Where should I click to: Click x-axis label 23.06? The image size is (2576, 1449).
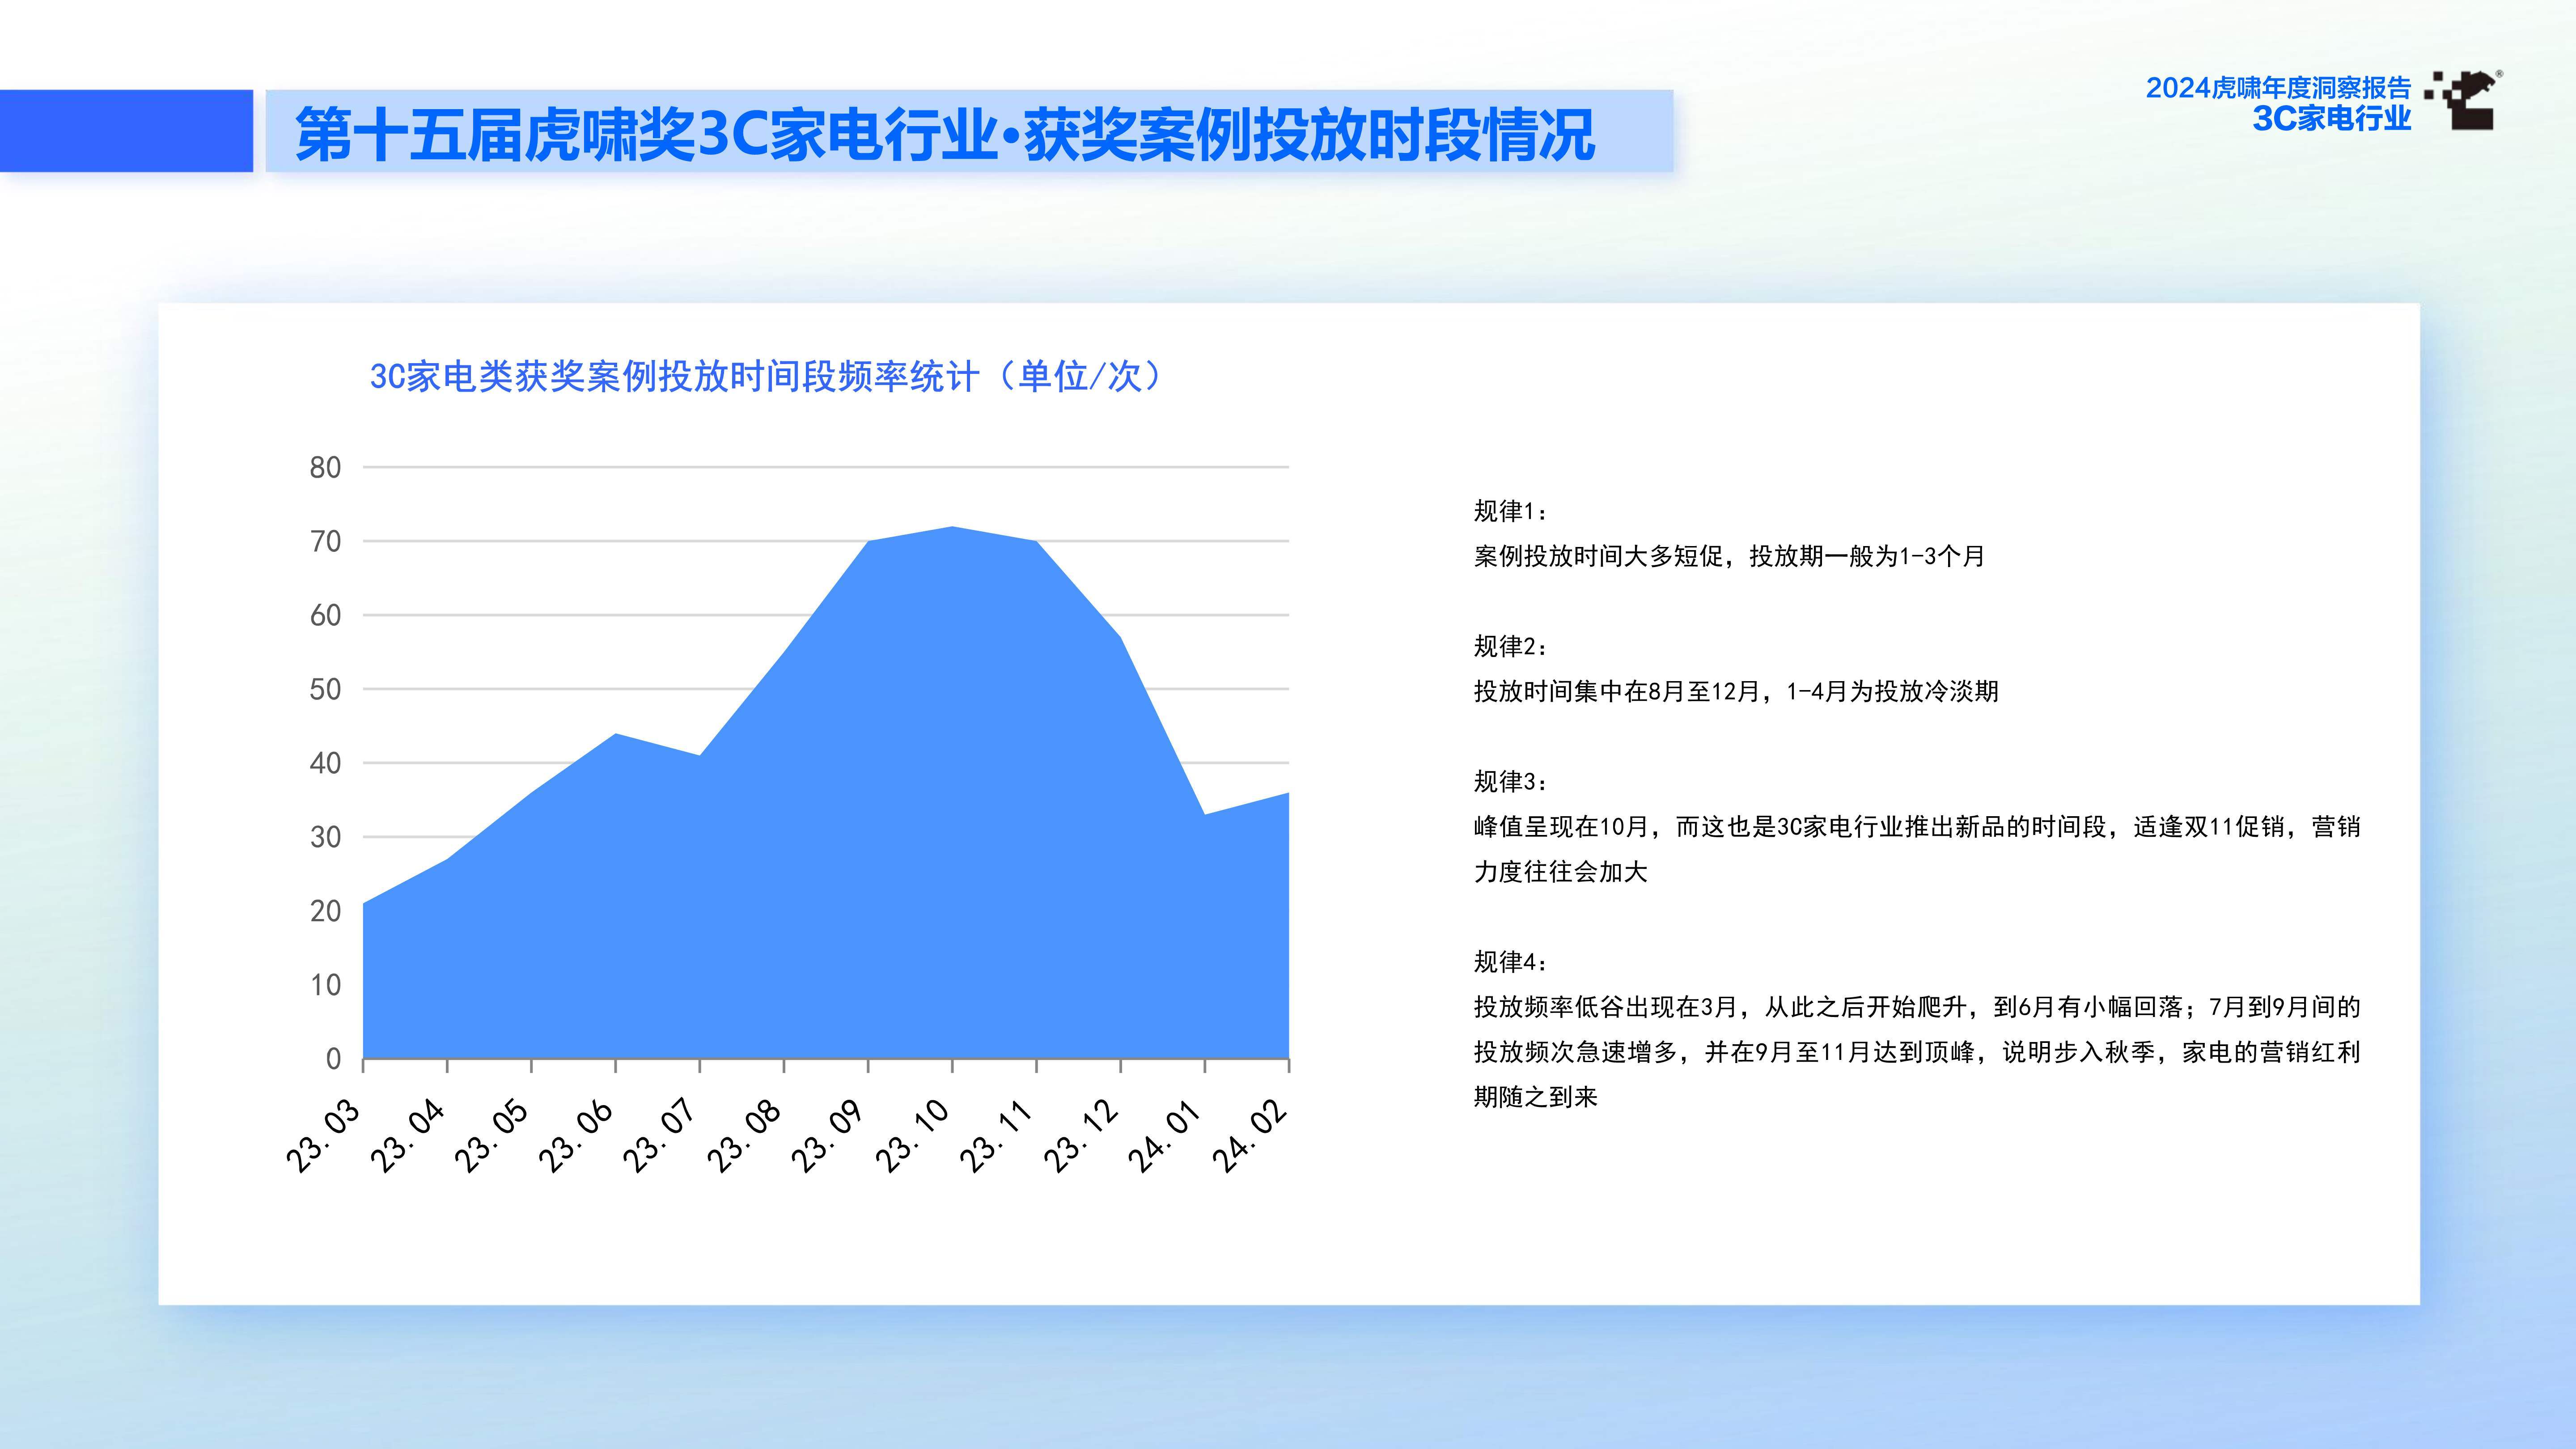point(575,1135)
